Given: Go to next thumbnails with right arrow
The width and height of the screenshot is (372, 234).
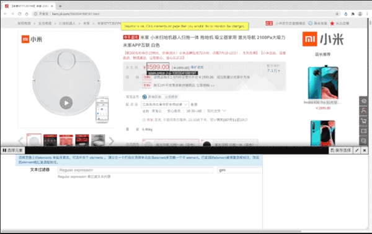Looking at the screenshot, I should (111, 141).
